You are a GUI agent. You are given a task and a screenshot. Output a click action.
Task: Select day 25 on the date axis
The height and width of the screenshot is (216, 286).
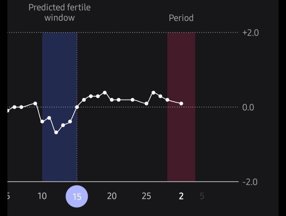click(146, 196)
